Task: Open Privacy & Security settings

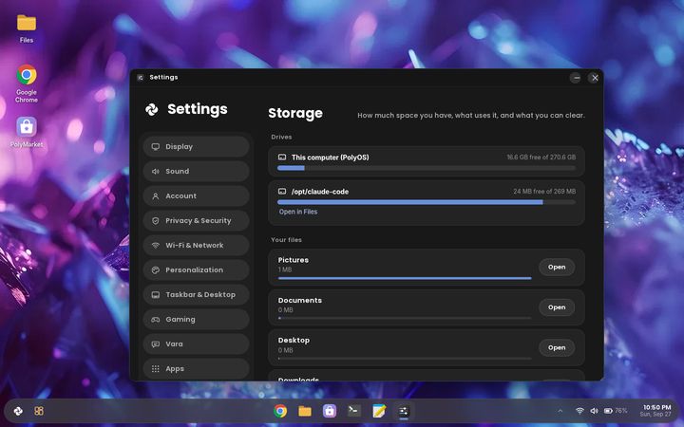Action: pyautogui.click(x=197, y=220)
